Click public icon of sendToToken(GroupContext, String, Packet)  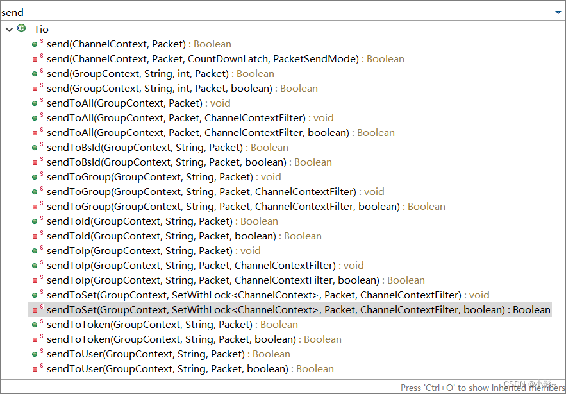[35, 325]
